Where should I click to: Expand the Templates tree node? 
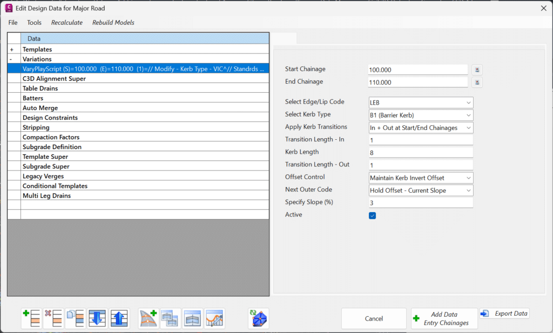click(x=12, y=50)
